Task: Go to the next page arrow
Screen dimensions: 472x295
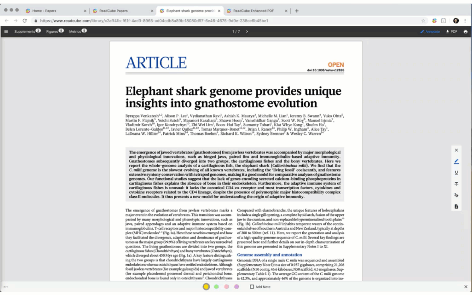Action: (247, 32)
